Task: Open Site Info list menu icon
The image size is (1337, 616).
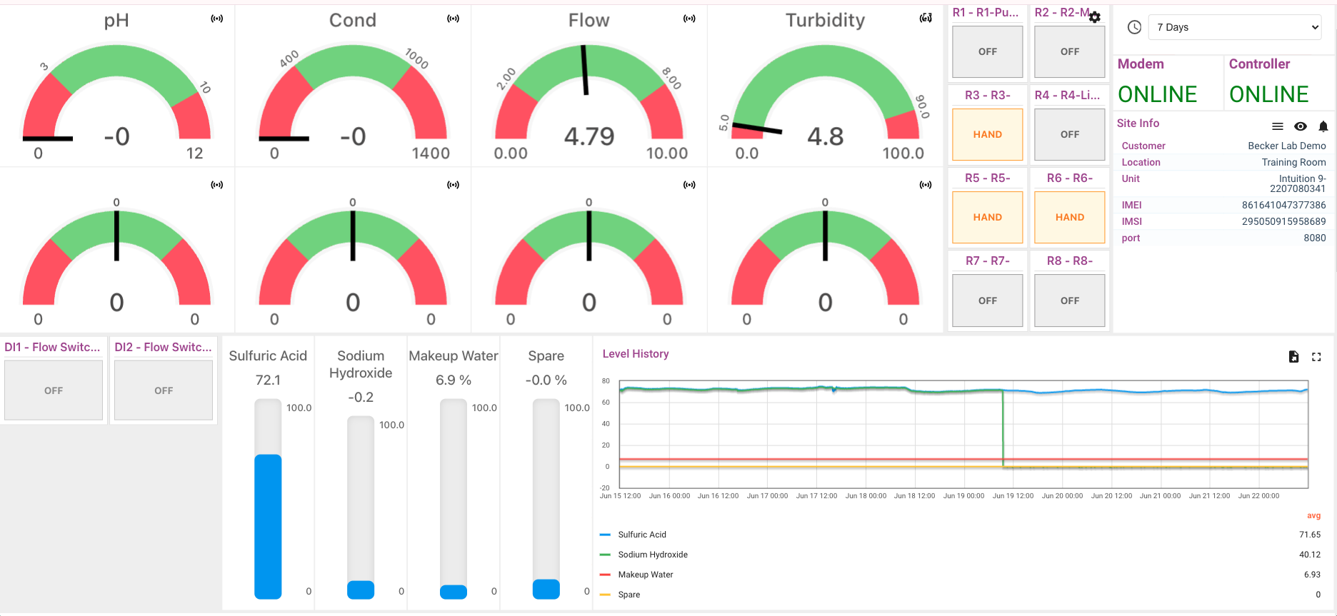Action: coord(1278,126)
